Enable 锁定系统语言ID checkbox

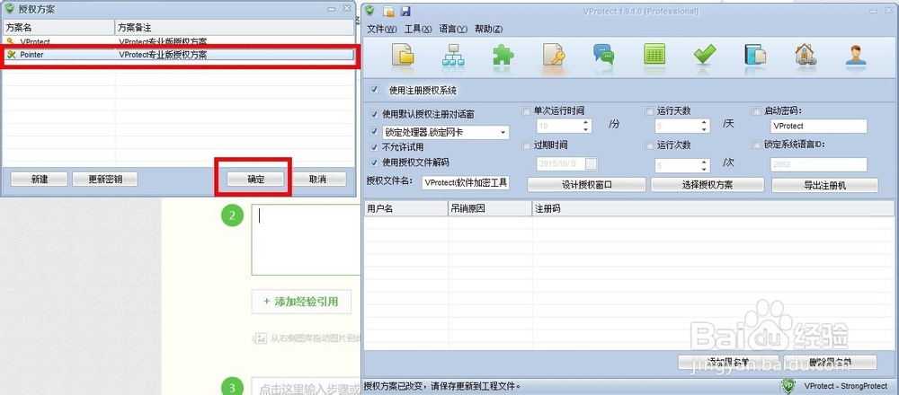pyautogui.click(x=756, y=145)
